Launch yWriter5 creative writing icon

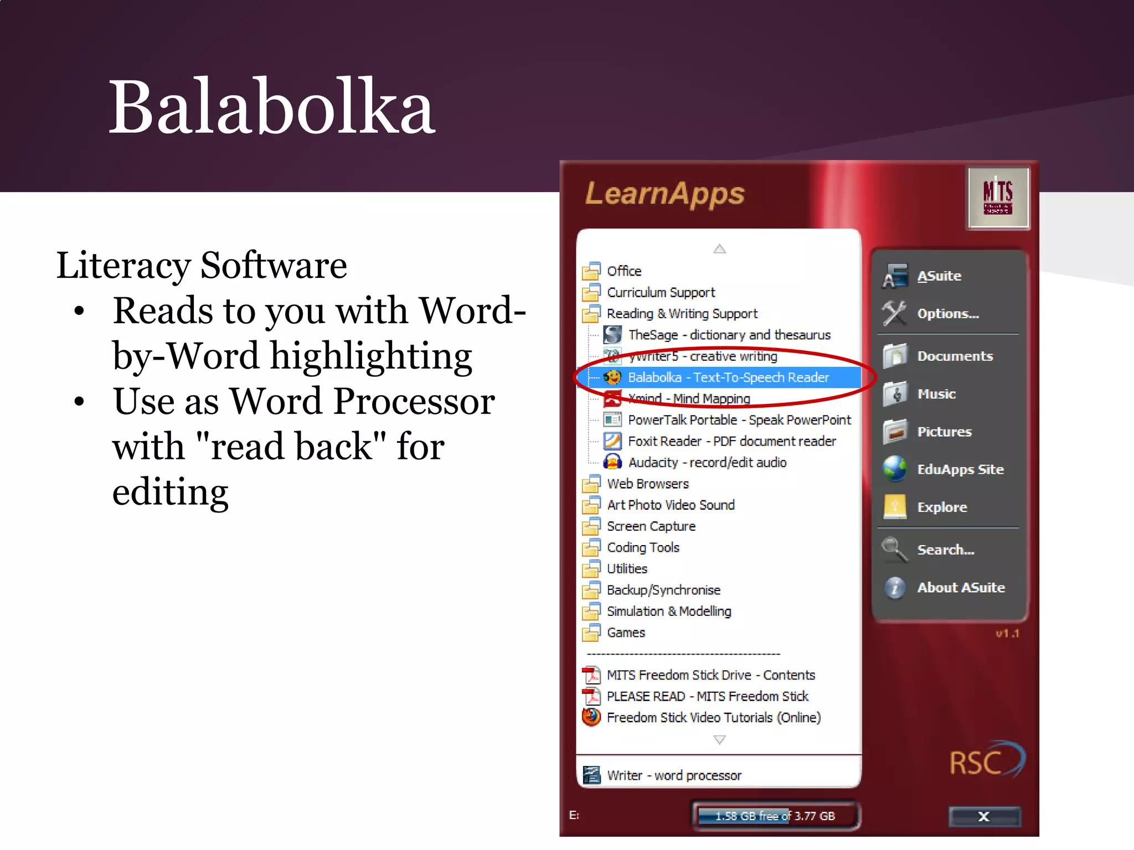pyautogui.click(x=612, y=356)
